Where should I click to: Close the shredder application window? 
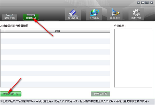[151, 2]
